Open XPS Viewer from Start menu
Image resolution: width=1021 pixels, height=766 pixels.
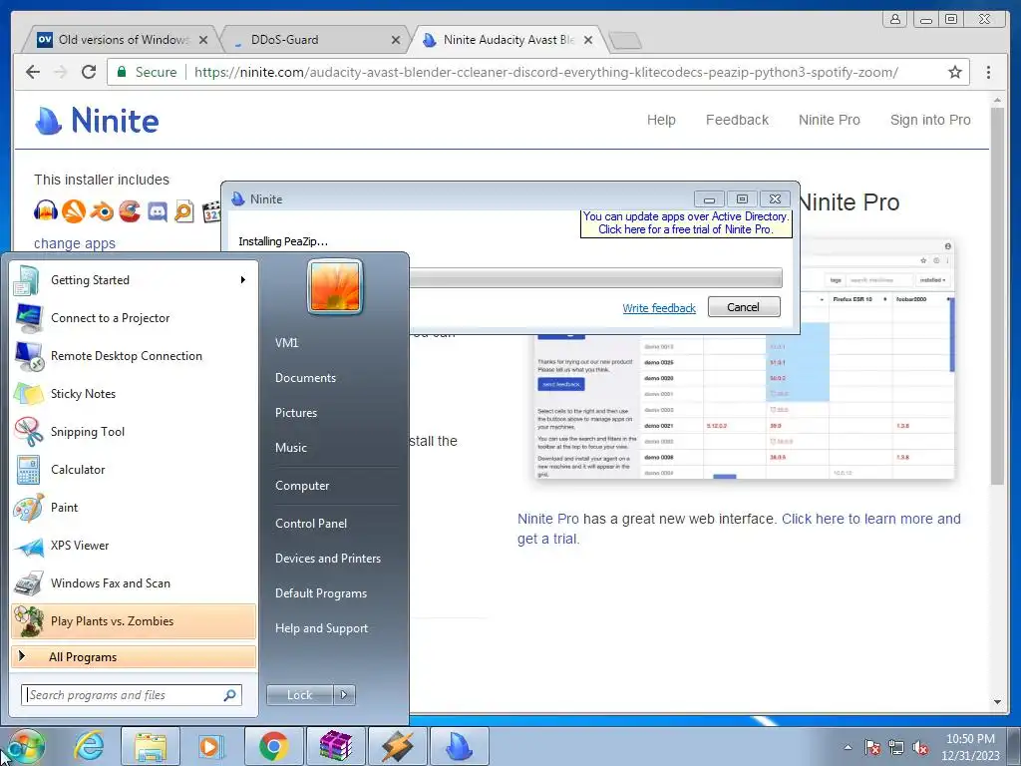[x=134, y=546]
